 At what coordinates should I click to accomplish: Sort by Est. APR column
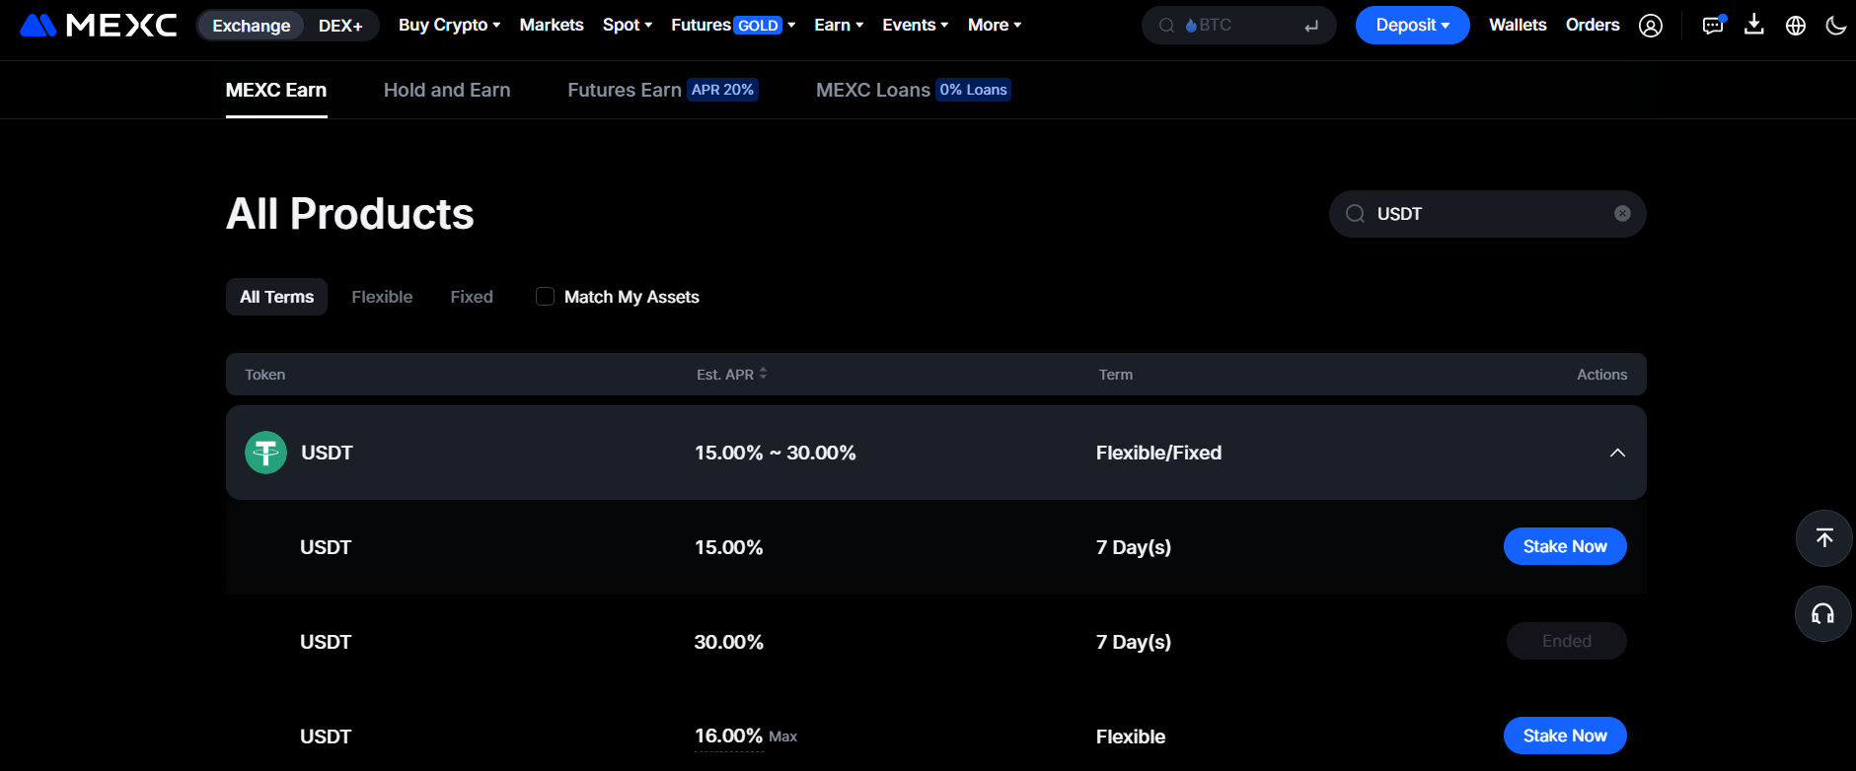point(731,375)
